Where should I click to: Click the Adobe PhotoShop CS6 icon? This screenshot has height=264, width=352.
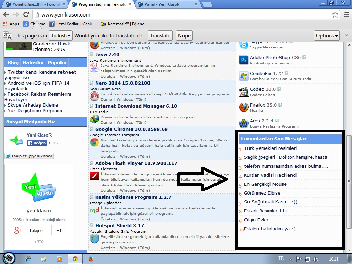(244, 60)
